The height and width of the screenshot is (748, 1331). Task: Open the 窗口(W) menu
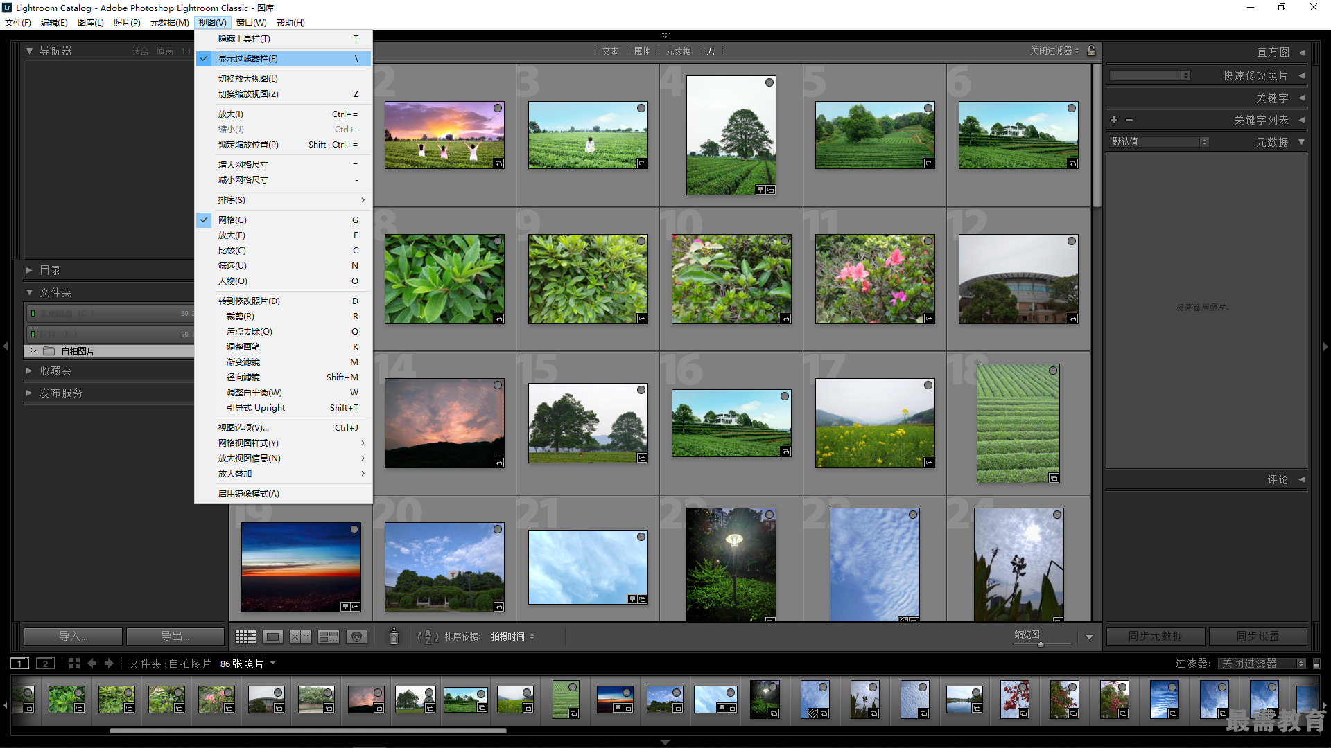coord(251,22)
